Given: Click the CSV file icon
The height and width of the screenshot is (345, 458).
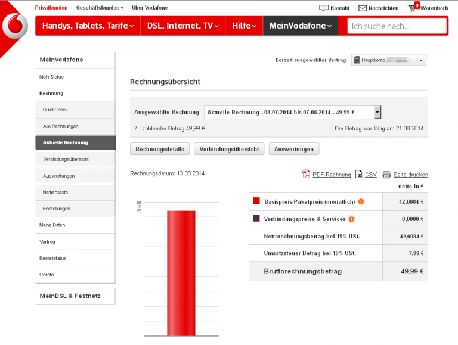Looking at the screenshot, I should [358, 174].
